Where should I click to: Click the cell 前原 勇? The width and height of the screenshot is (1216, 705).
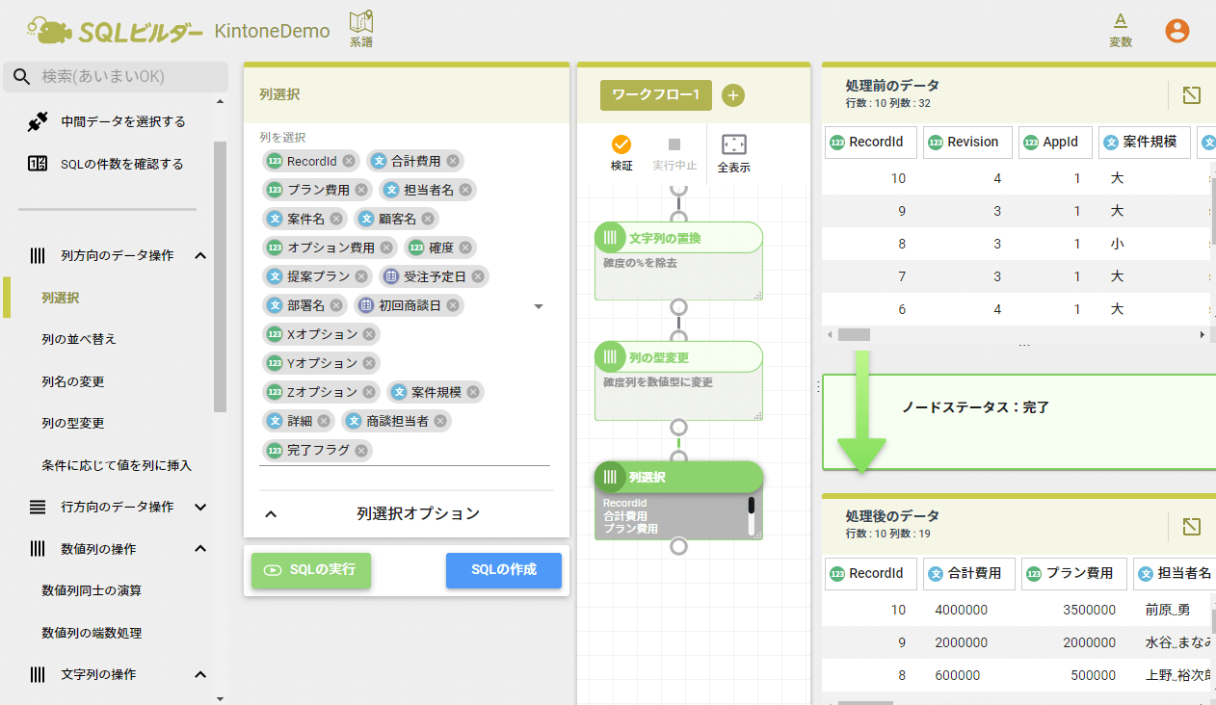coord(1167,610)
